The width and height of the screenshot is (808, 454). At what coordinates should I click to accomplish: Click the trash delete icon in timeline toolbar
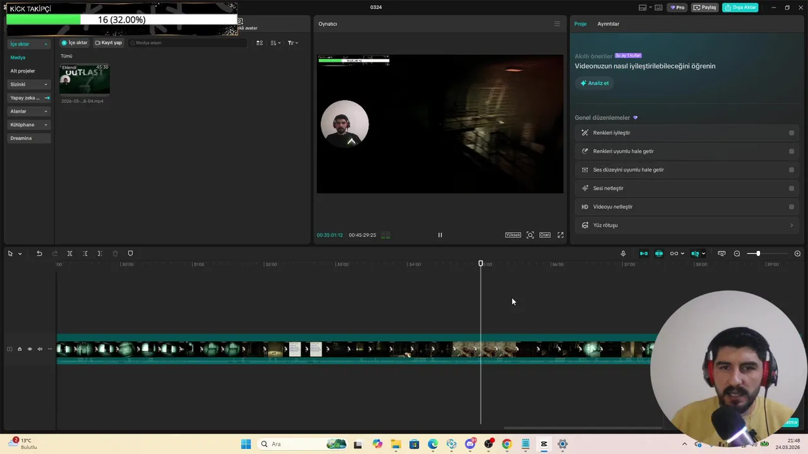[x=115, y=253]
